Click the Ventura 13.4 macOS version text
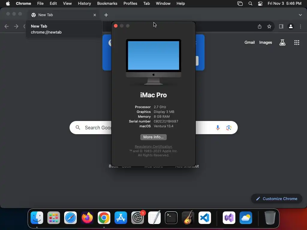The height and width of the screenshot is (230, 307). click(163, 126)
